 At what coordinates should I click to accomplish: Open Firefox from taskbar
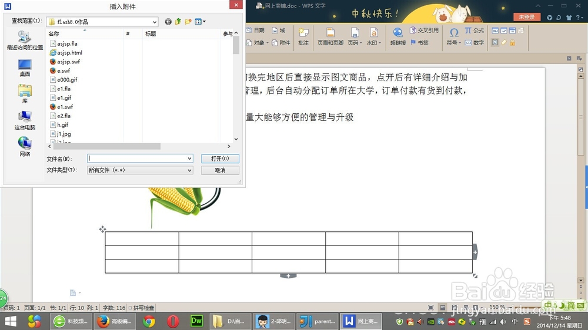coord(114,321)
